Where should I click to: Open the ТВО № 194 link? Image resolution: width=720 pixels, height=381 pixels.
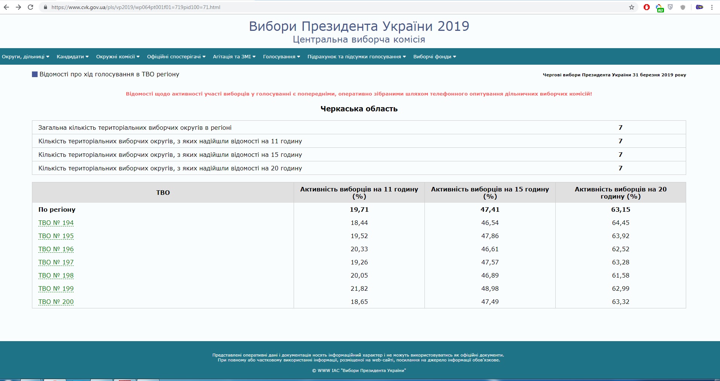point(56,223)
